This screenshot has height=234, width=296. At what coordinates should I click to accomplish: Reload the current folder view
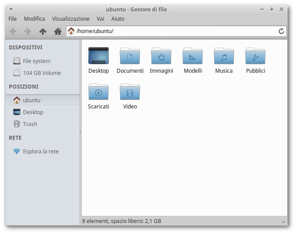(x=281, y=31)
